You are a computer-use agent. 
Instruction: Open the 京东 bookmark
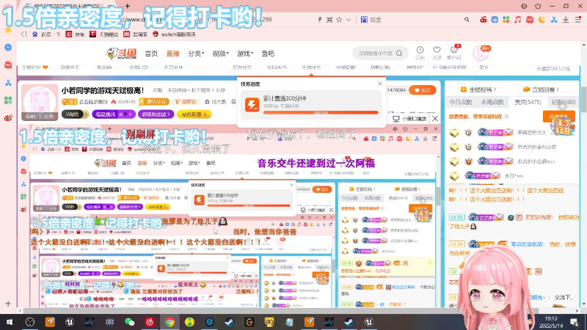pos(76,34)
